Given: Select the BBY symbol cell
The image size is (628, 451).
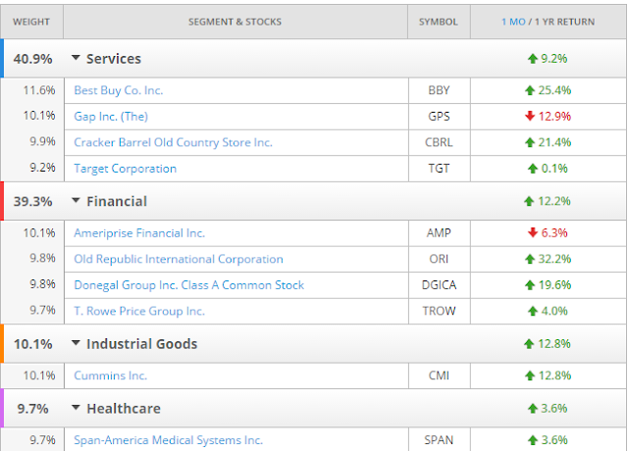Looking at the screenshot, I should pyautogui.click(x=439, y=90).
